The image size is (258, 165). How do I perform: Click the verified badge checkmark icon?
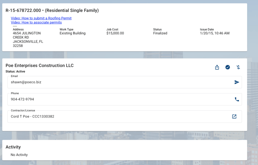[228, 67]
